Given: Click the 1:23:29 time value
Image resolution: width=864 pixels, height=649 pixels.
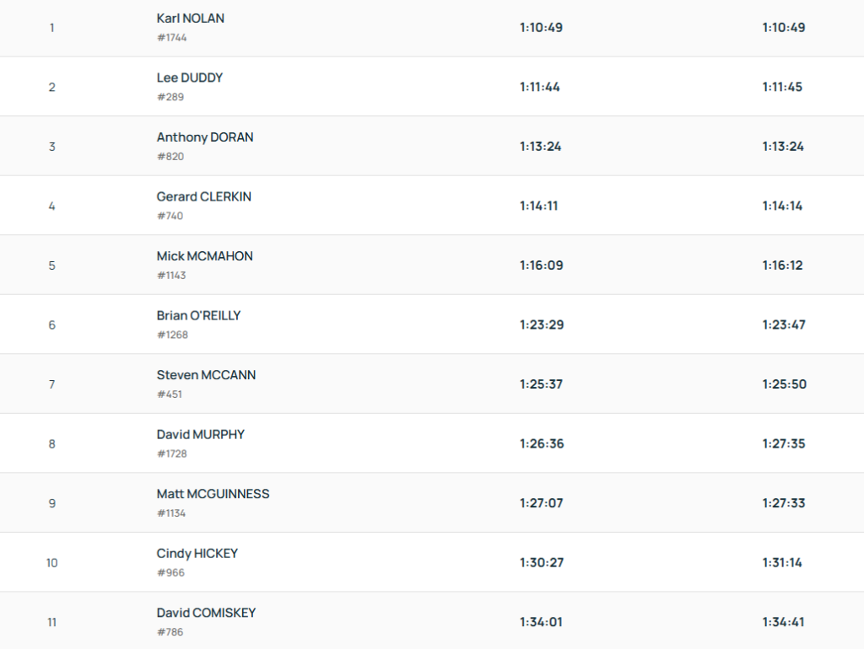Looking at the screenshot, I should (542, 324).
